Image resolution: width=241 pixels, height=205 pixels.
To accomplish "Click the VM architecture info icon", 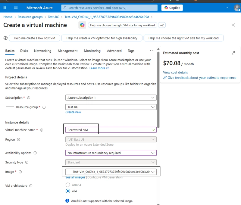I will (31, 186).
